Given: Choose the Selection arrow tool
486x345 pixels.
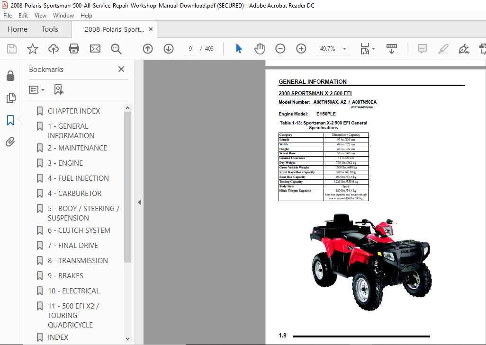Looking at the screenshot, I should (239, 49).
